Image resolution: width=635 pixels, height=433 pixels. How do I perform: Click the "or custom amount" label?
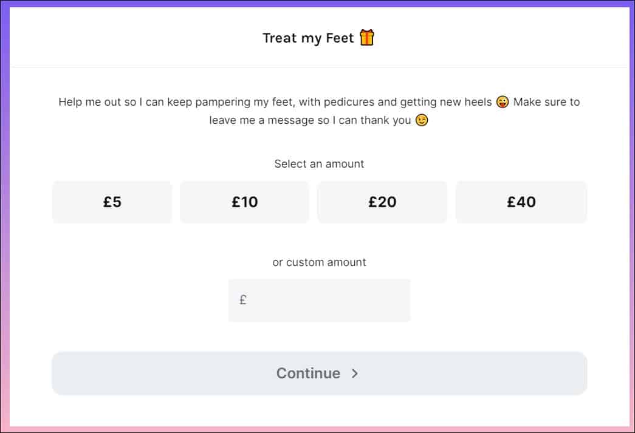(319, 262)
